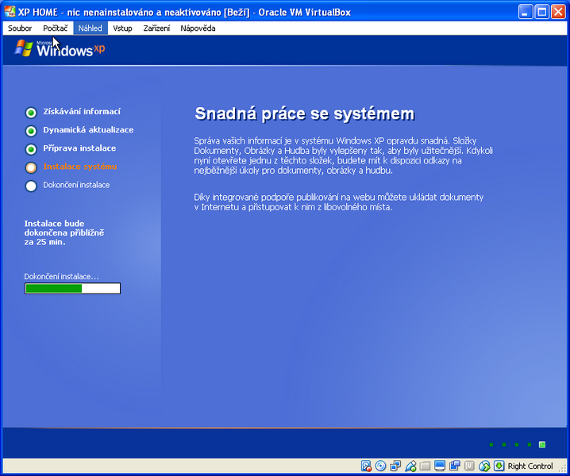Click the Získávání informací step bullet
This screenshot has height=476, width=570.
(x=31, y=113)
